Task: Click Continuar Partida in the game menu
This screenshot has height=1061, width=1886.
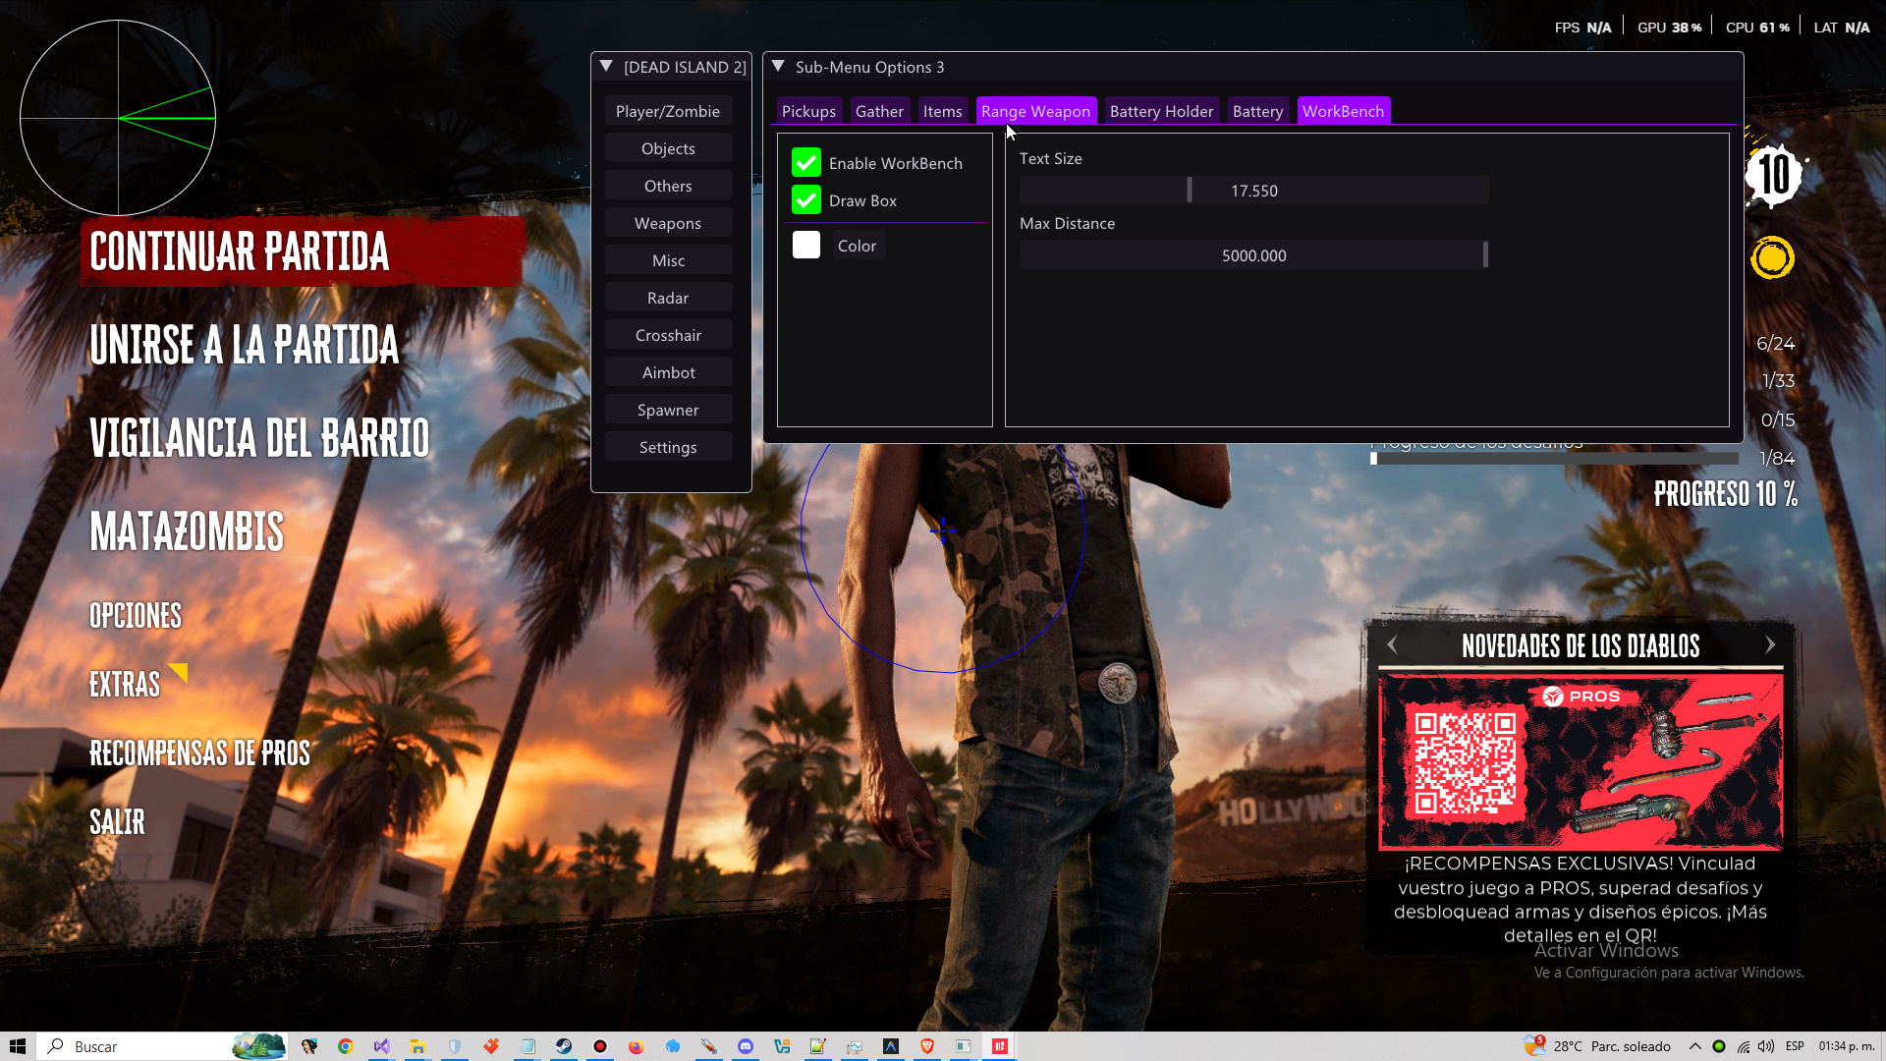Action: [239, 252]
